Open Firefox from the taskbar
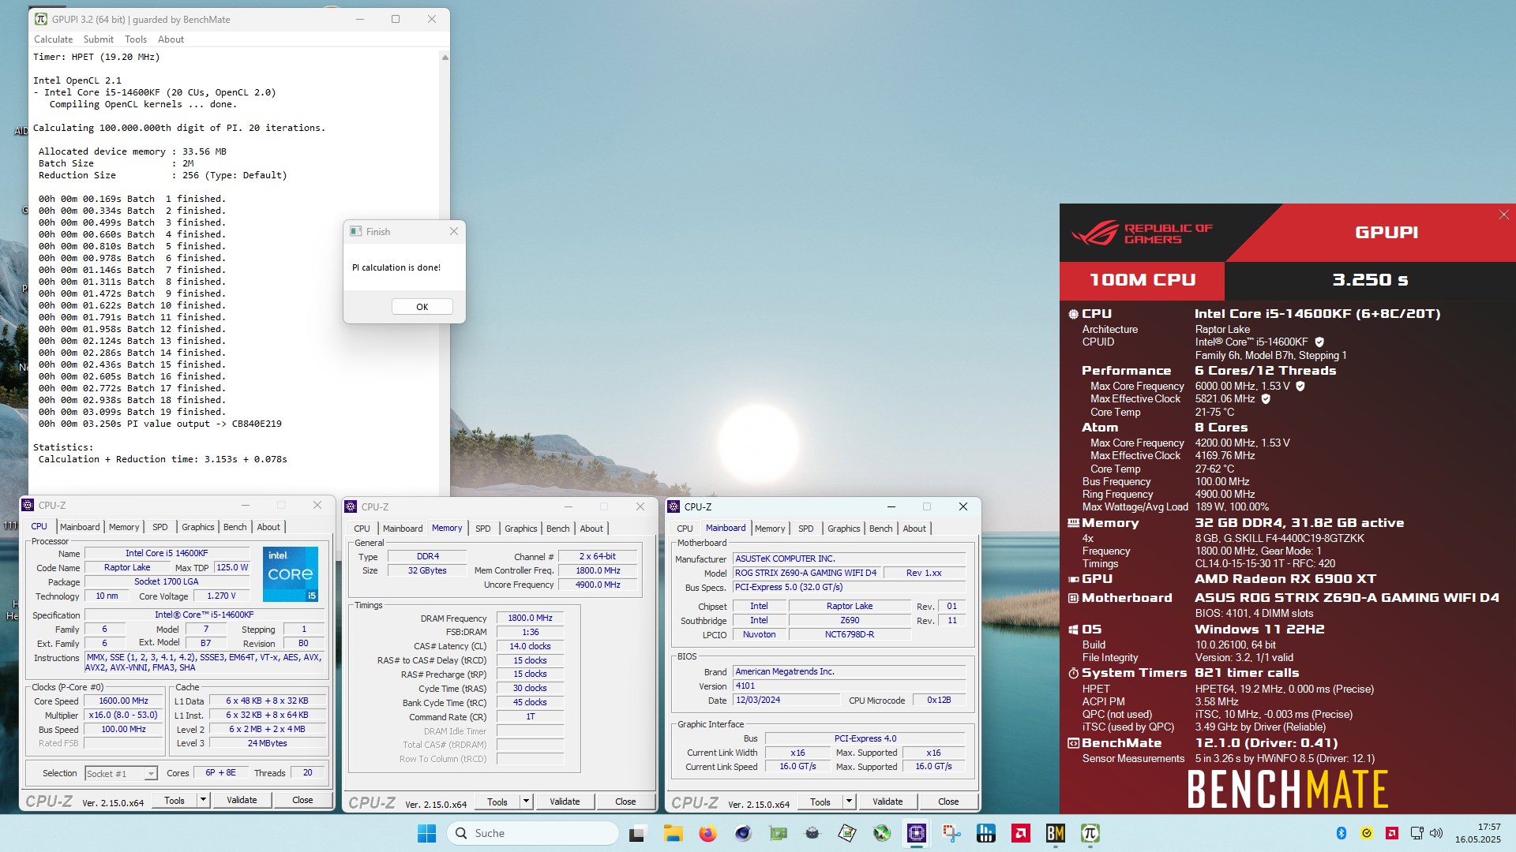 [x=707, y=833]
